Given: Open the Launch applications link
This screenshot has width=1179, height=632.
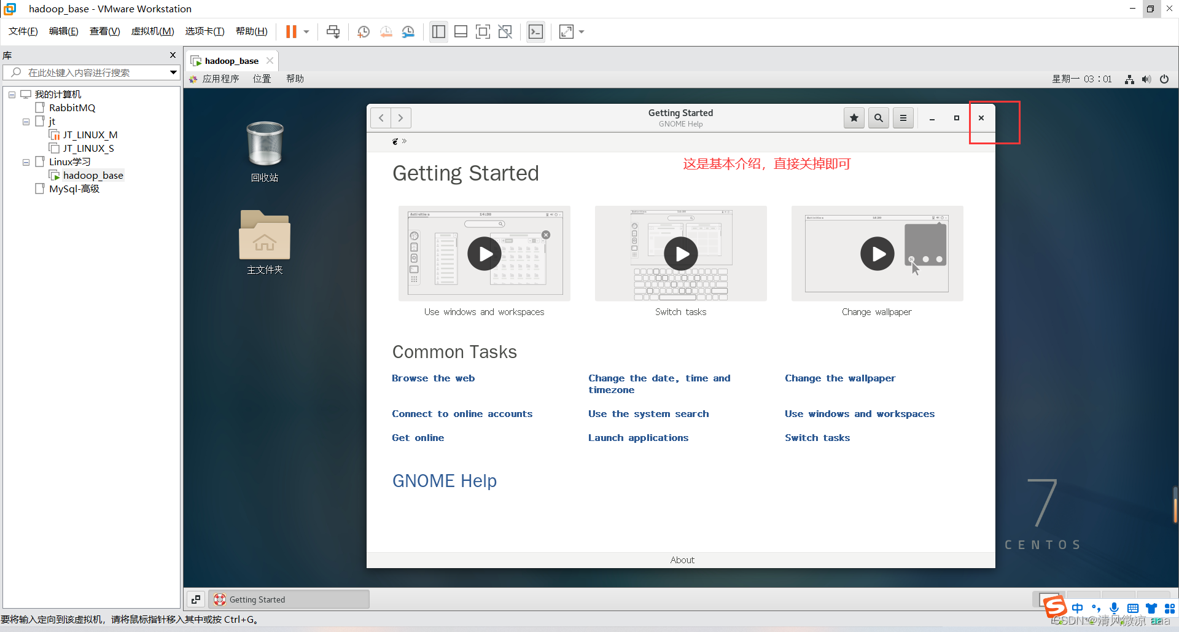Looking at the screenshot, I should coord(639,438).
